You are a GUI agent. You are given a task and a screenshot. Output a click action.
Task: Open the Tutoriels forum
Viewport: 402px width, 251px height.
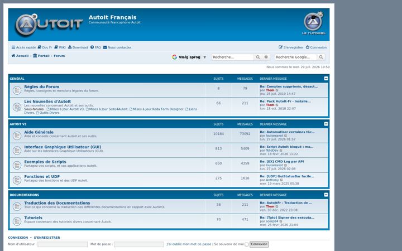[x=33, y=218]
